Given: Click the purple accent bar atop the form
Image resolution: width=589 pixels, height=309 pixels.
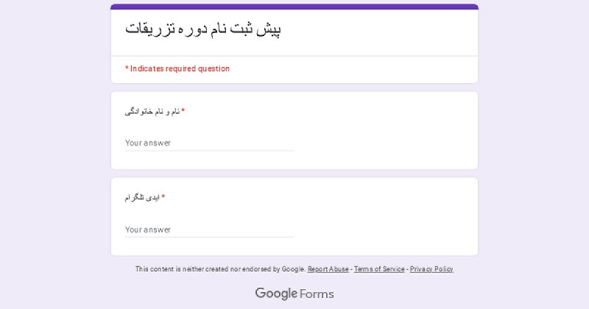Looking at the screenshot, I should (294, 7).
